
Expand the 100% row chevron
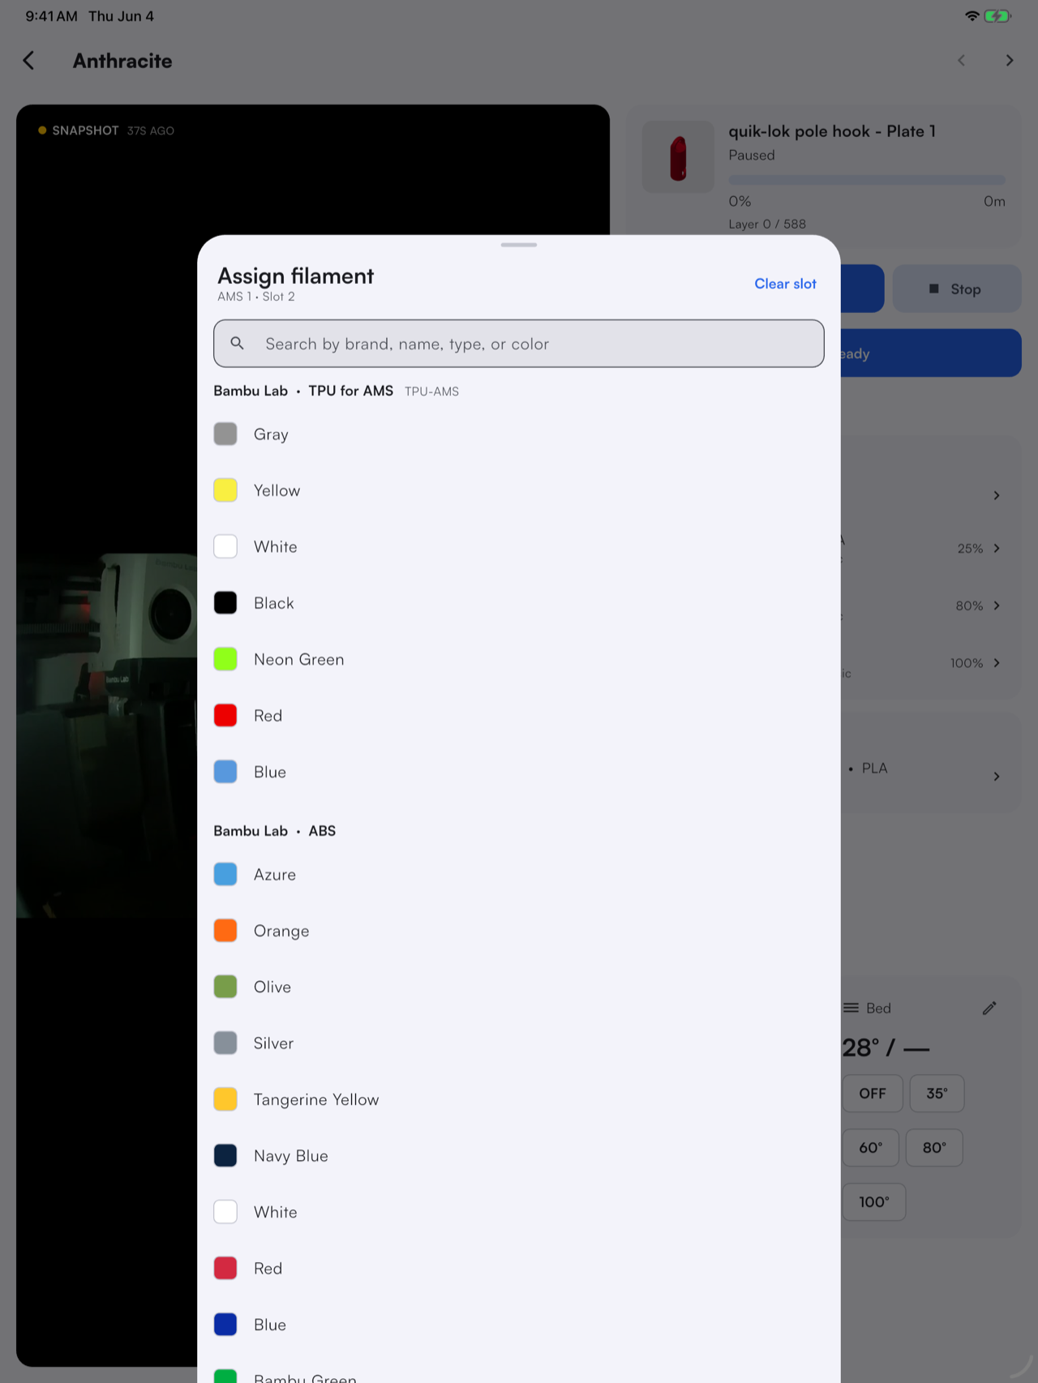pos(997,663)
